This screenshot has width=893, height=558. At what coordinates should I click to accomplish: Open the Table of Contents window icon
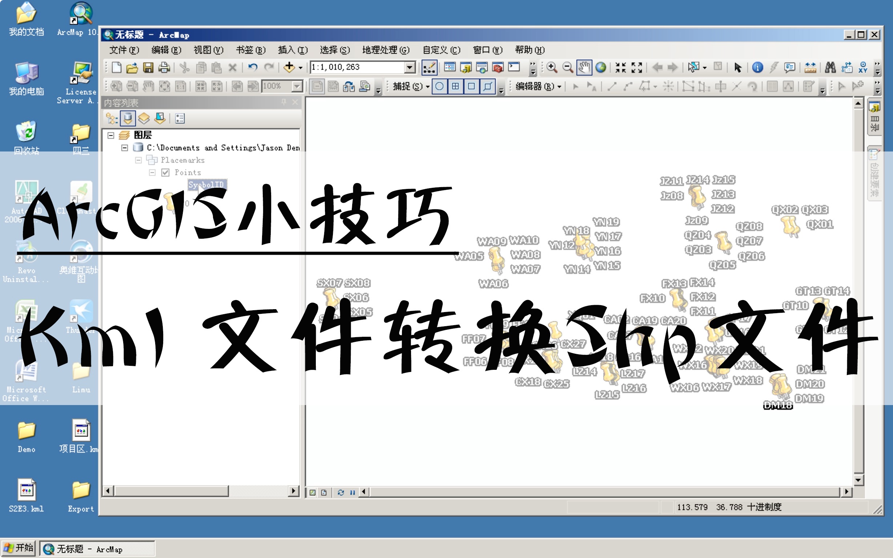(450, 67)
